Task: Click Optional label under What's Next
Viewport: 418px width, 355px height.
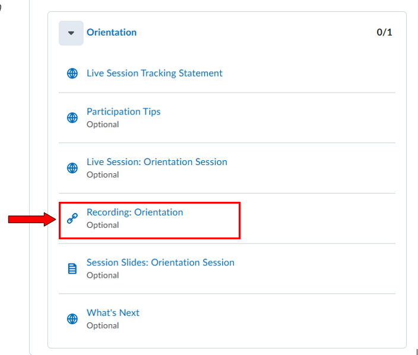Action: (103, 326)
